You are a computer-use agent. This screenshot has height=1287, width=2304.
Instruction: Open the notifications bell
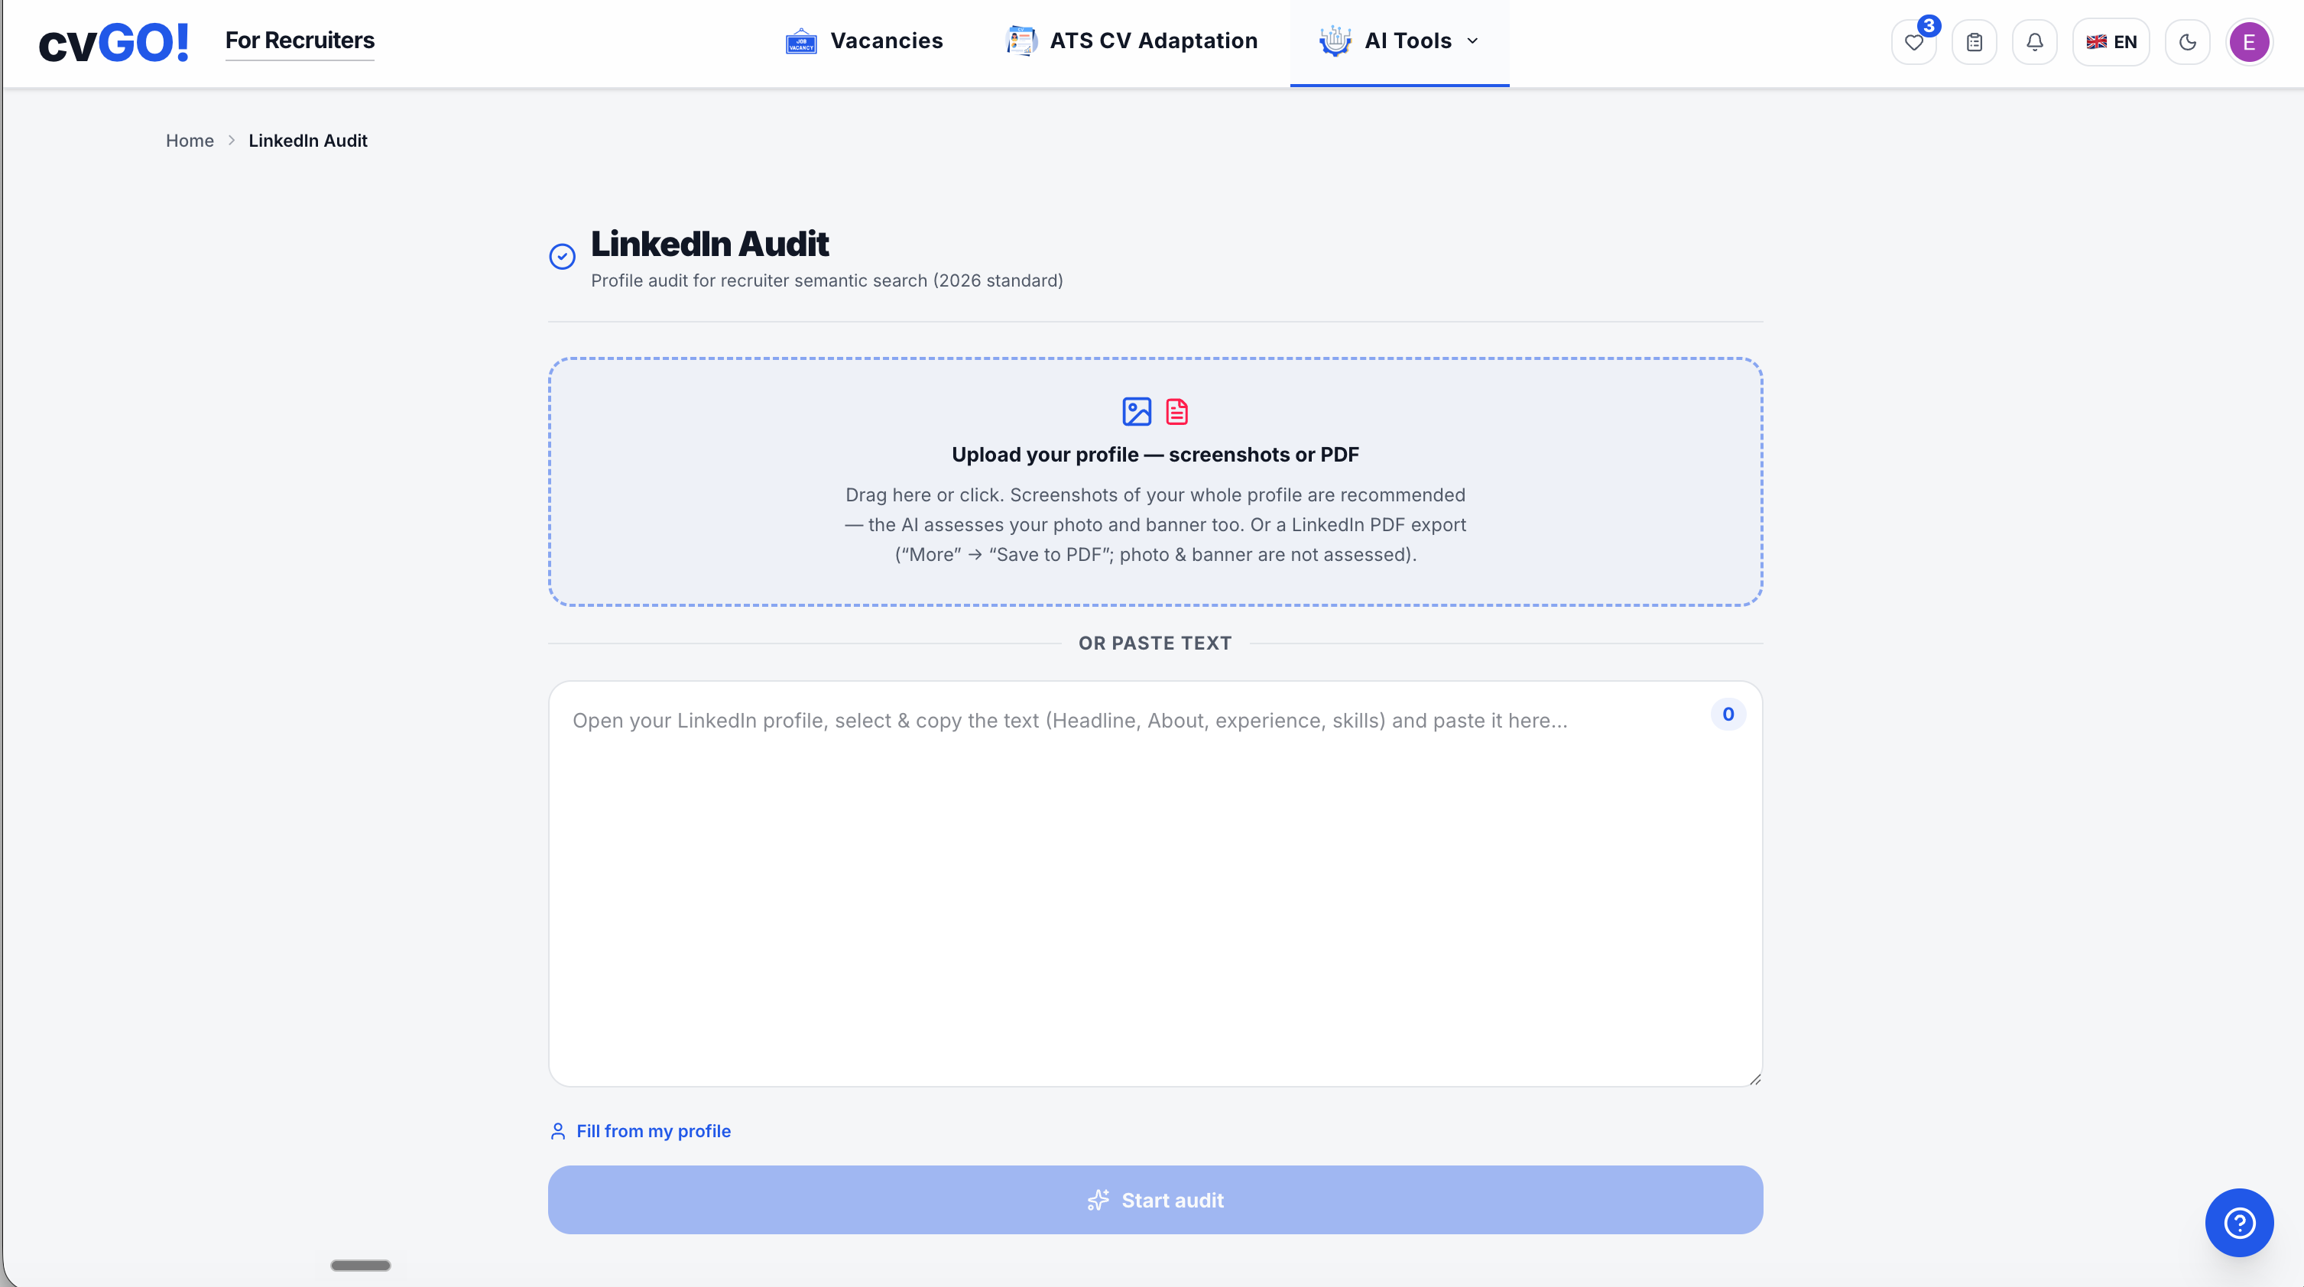pos(2034,42)
